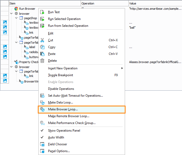Click the Run Test play icon
The width and height of the screenshot is (182, 155).
pos(42,12)
